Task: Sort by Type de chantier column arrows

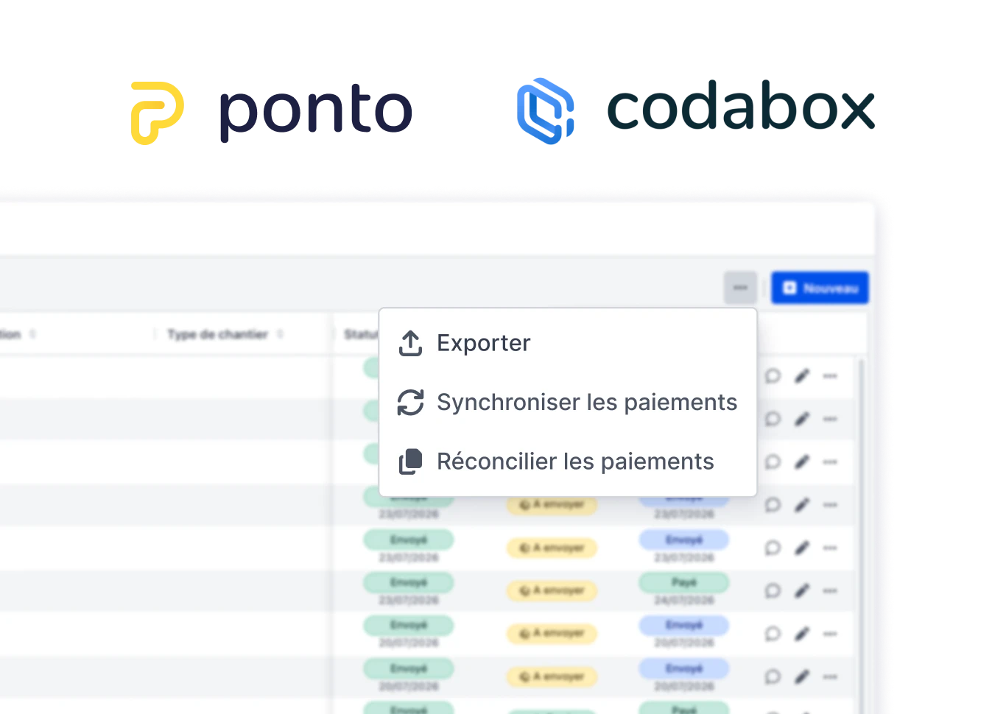Action: pyautogui.click(x=280, y=334)
